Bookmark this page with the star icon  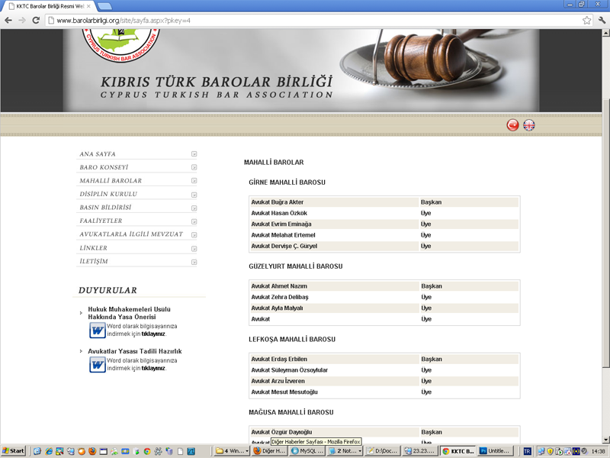586,21
